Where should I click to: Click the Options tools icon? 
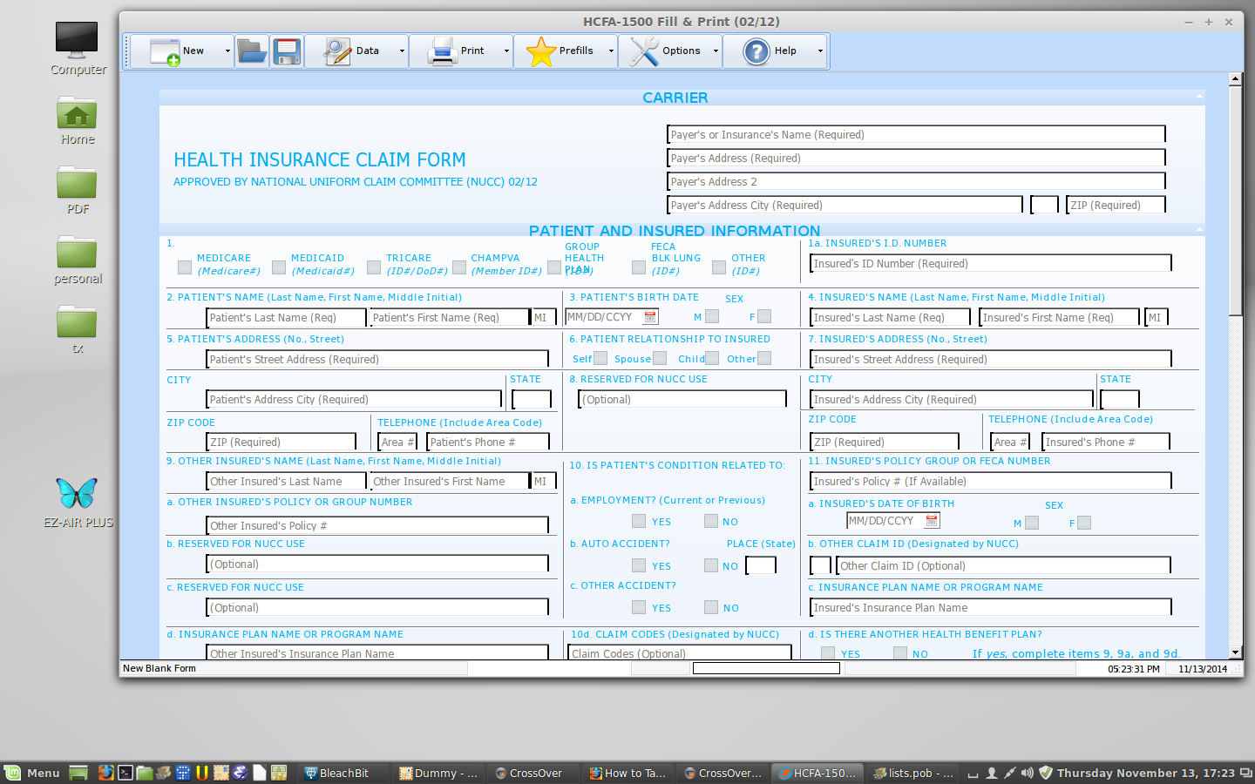click(x=644, y=51)
